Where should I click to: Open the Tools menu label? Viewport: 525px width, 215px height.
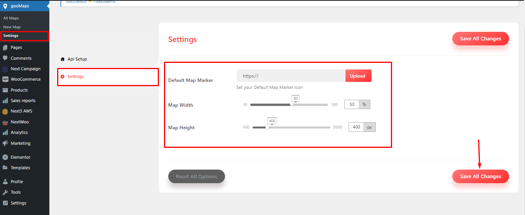[16, 192]
